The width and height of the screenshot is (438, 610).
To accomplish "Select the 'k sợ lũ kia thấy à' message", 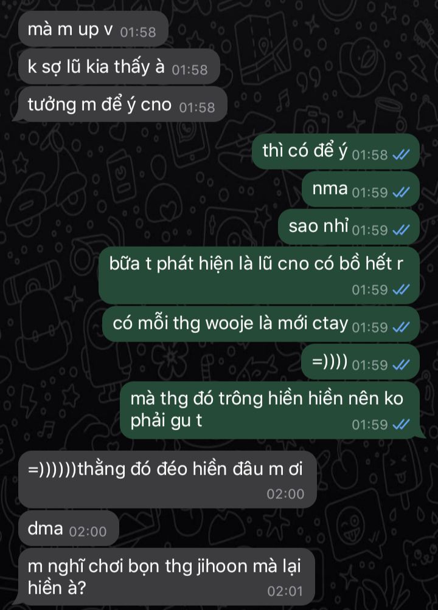I will 119,67.
